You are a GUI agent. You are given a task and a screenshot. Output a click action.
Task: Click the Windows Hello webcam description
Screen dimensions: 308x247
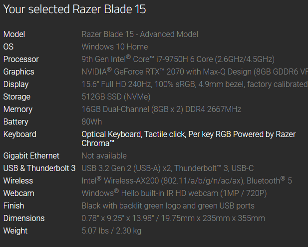(174, 193)
